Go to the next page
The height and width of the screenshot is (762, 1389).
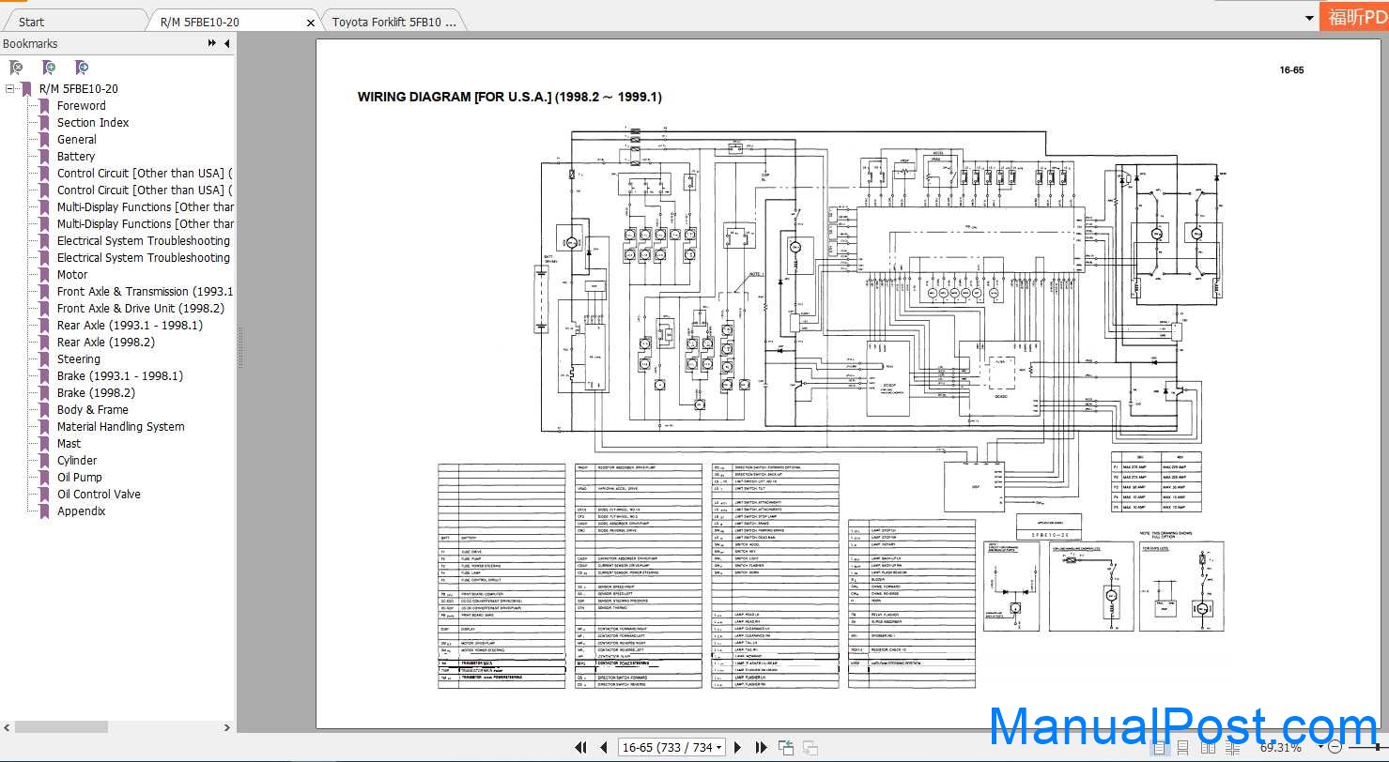pyautogui.click(x=737, y=748)
